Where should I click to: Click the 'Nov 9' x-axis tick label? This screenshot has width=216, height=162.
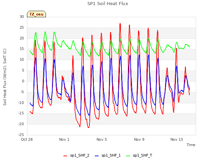tap(139, 139)
